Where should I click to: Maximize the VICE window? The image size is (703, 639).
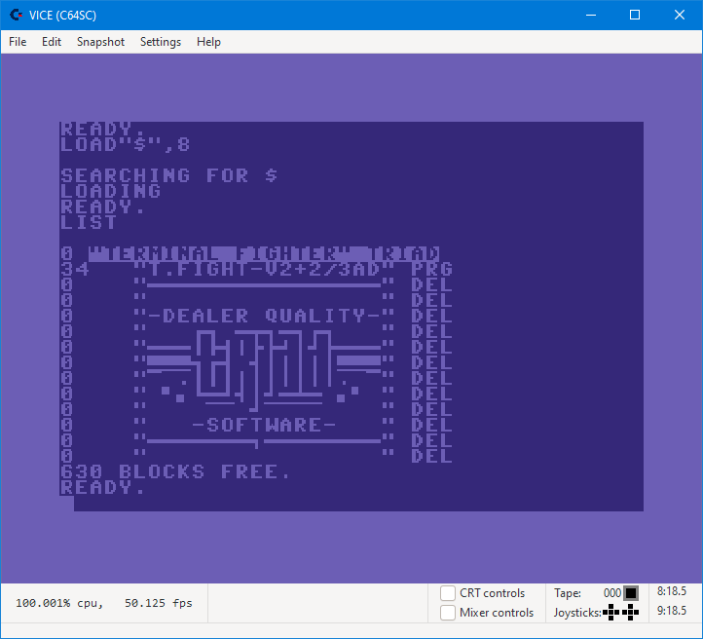[635, 15]
